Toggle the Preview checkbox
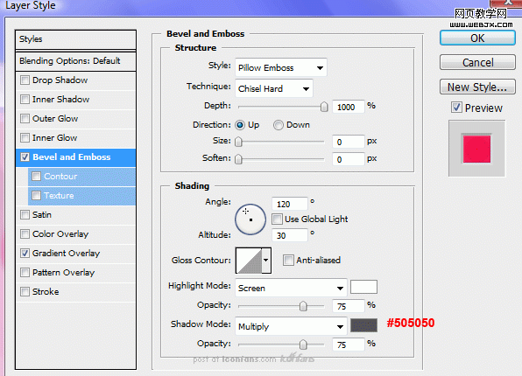The height and width of the screenshot is (376, 522). [x=456, y=108]
